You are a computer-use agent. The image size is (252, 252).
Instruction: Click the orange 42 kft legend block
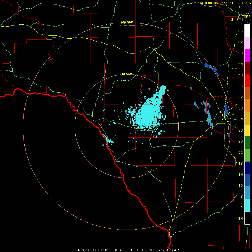pyautogui.click(x=247, y=106)
